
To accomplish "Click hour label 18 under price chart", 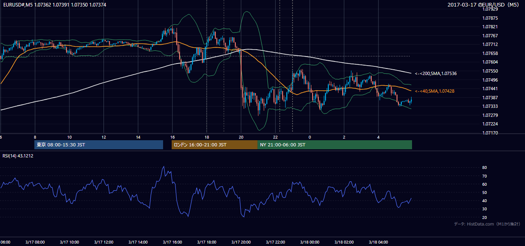I will 207,137.
